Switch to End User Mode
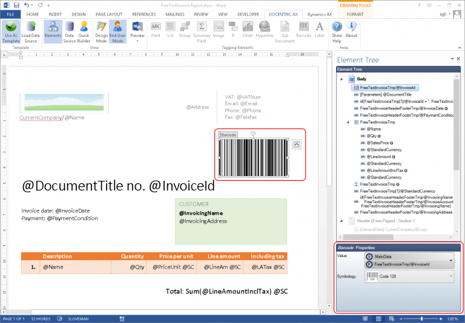 pyautogui.click(x=117, y=32)
